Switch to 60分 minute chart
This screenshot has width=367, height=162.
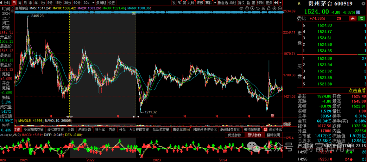tap(77, 3)
